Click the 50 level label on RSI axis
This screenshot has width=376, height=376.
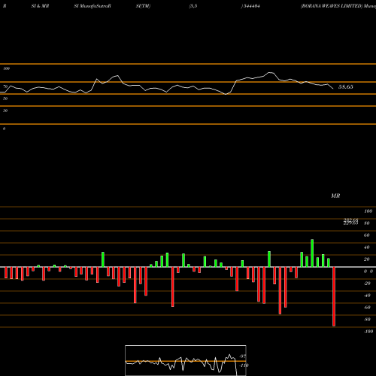pyautogui.click(x=5, y=99)
